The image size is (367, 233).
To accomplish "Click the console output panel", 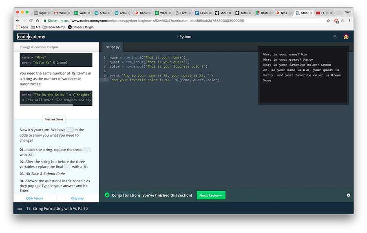I will click(303, 75).
